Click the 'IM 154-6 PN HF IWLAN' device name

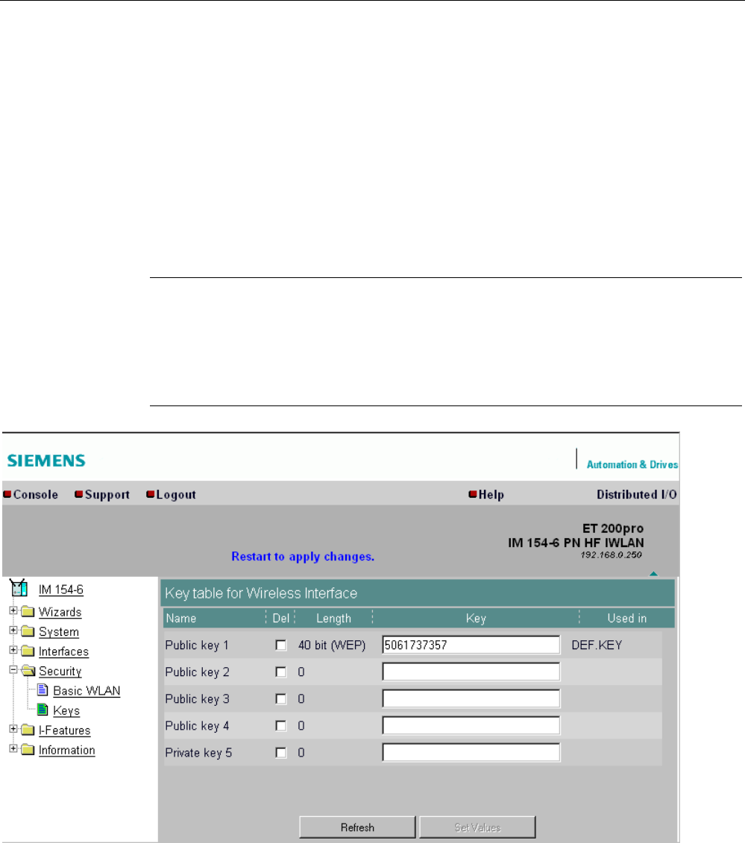[576, 543]
